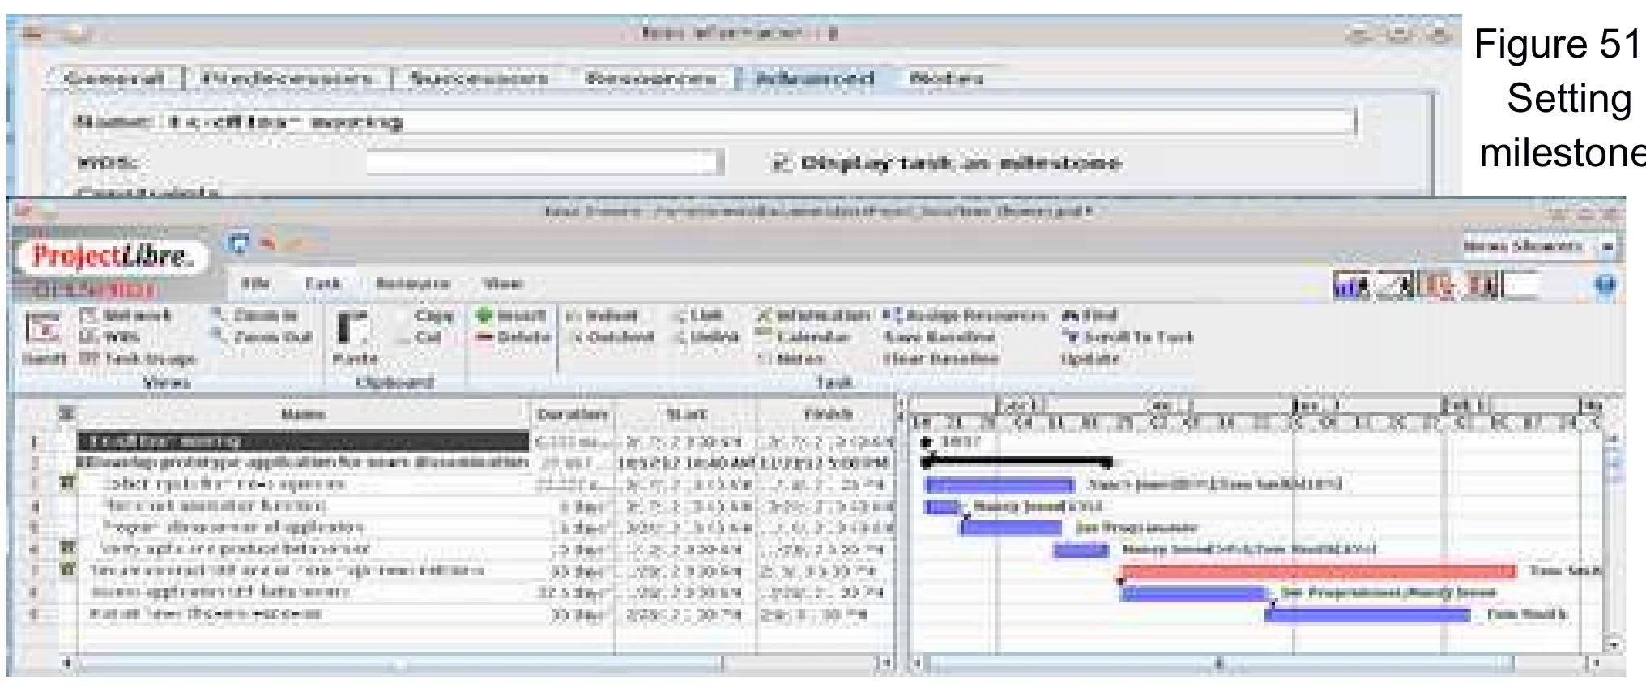Click the WBS input field in dialog
This screenshot has width=1646, height=688.
[542, 163]
